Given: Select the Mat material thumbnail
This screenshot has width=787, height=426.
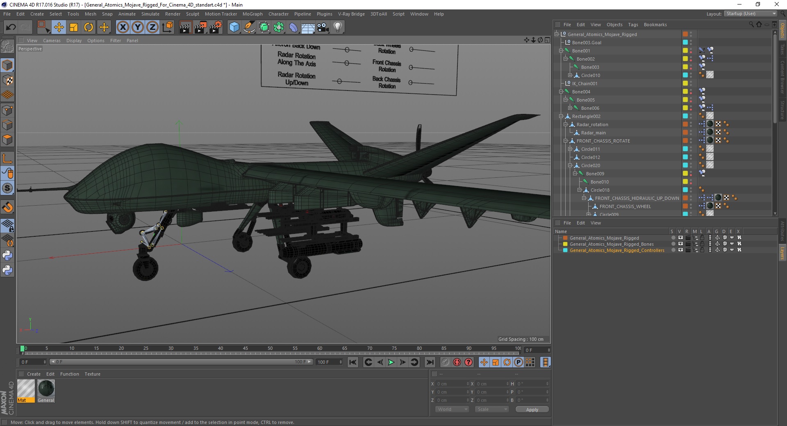Looking at the screenshot, I should pyautogui.click(x=26, y=391).
